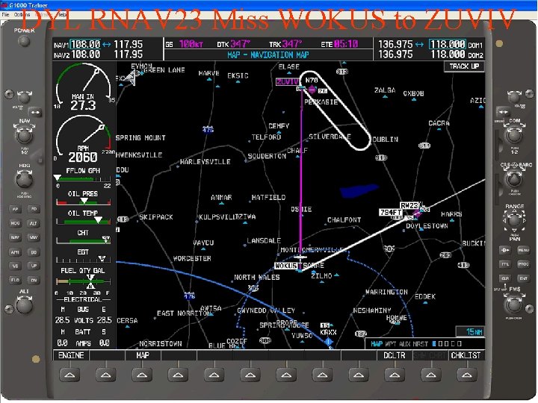This screenshot has height=403, width=538.
Task: Click the MAP page group indicator
Action: [377, 344]
